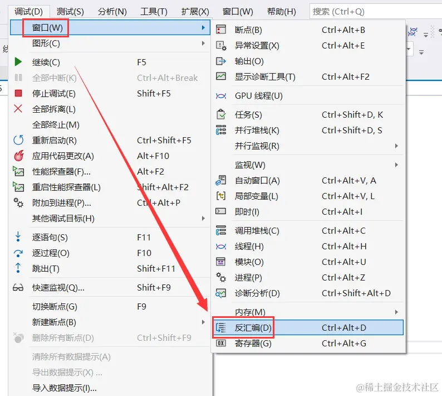The image size is (442, 396).
Task: Click the Modules (模块) icon
Action: (220, 262)
